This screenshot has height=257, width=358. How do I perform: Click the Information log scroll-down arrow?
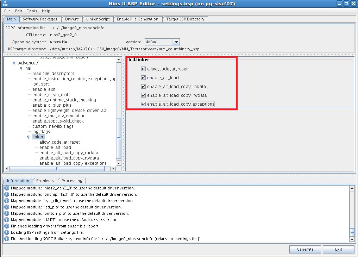click(x=352, y=239)
